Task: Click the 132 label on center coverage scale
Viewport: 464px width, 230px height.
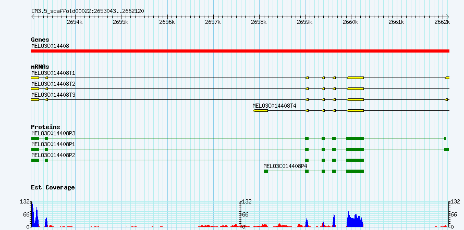Action: 247,202
